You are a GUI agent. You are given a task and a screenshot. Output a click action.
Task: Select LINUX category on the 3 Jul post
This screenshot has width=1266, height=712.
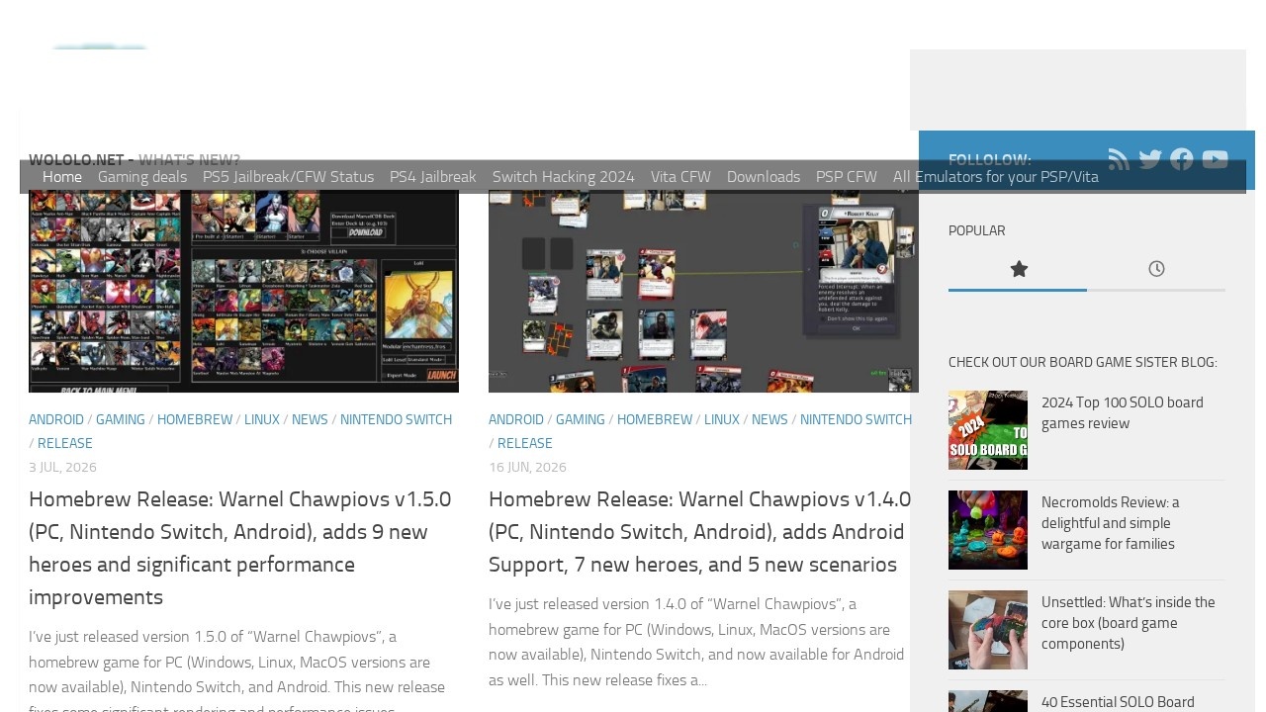point(262,419)
